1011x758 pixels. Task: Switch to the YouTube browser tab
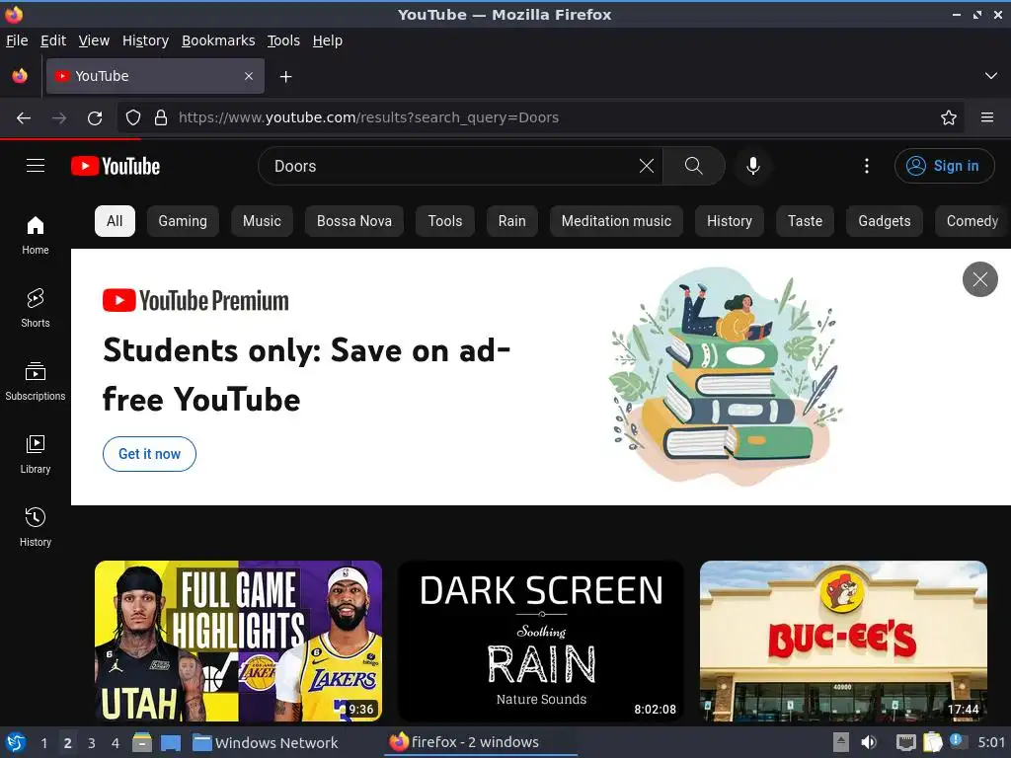(x=155, y=76)
